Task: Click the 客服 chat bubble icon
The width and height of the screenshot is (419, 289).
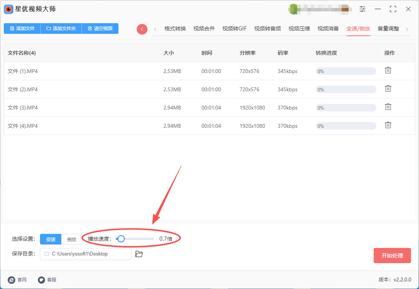Action: tap(42, 279)
